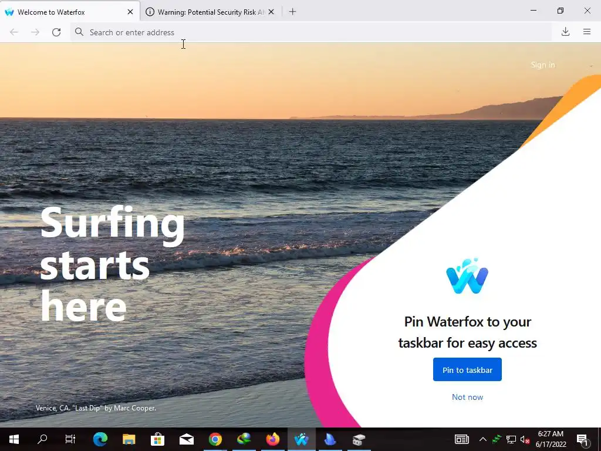Viewport: 601px width, 451px height.
Task: Open News and interests on taskbar
Action: pyautogui.click(x=461, y=439)
